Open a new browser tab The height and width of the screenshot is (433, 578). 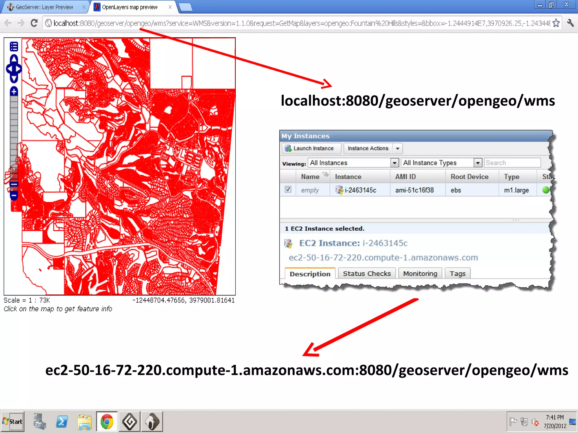[x=186, y=7]
